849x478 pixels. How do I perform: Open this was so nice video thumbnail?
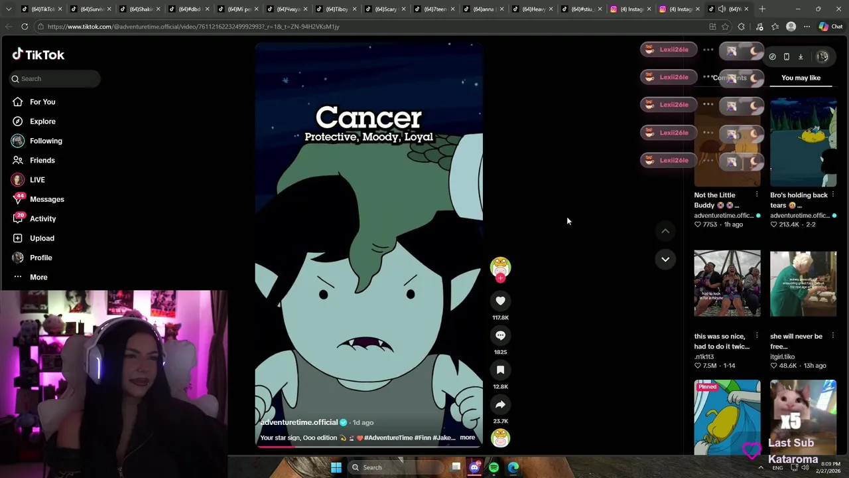click(x=727, y=283)
